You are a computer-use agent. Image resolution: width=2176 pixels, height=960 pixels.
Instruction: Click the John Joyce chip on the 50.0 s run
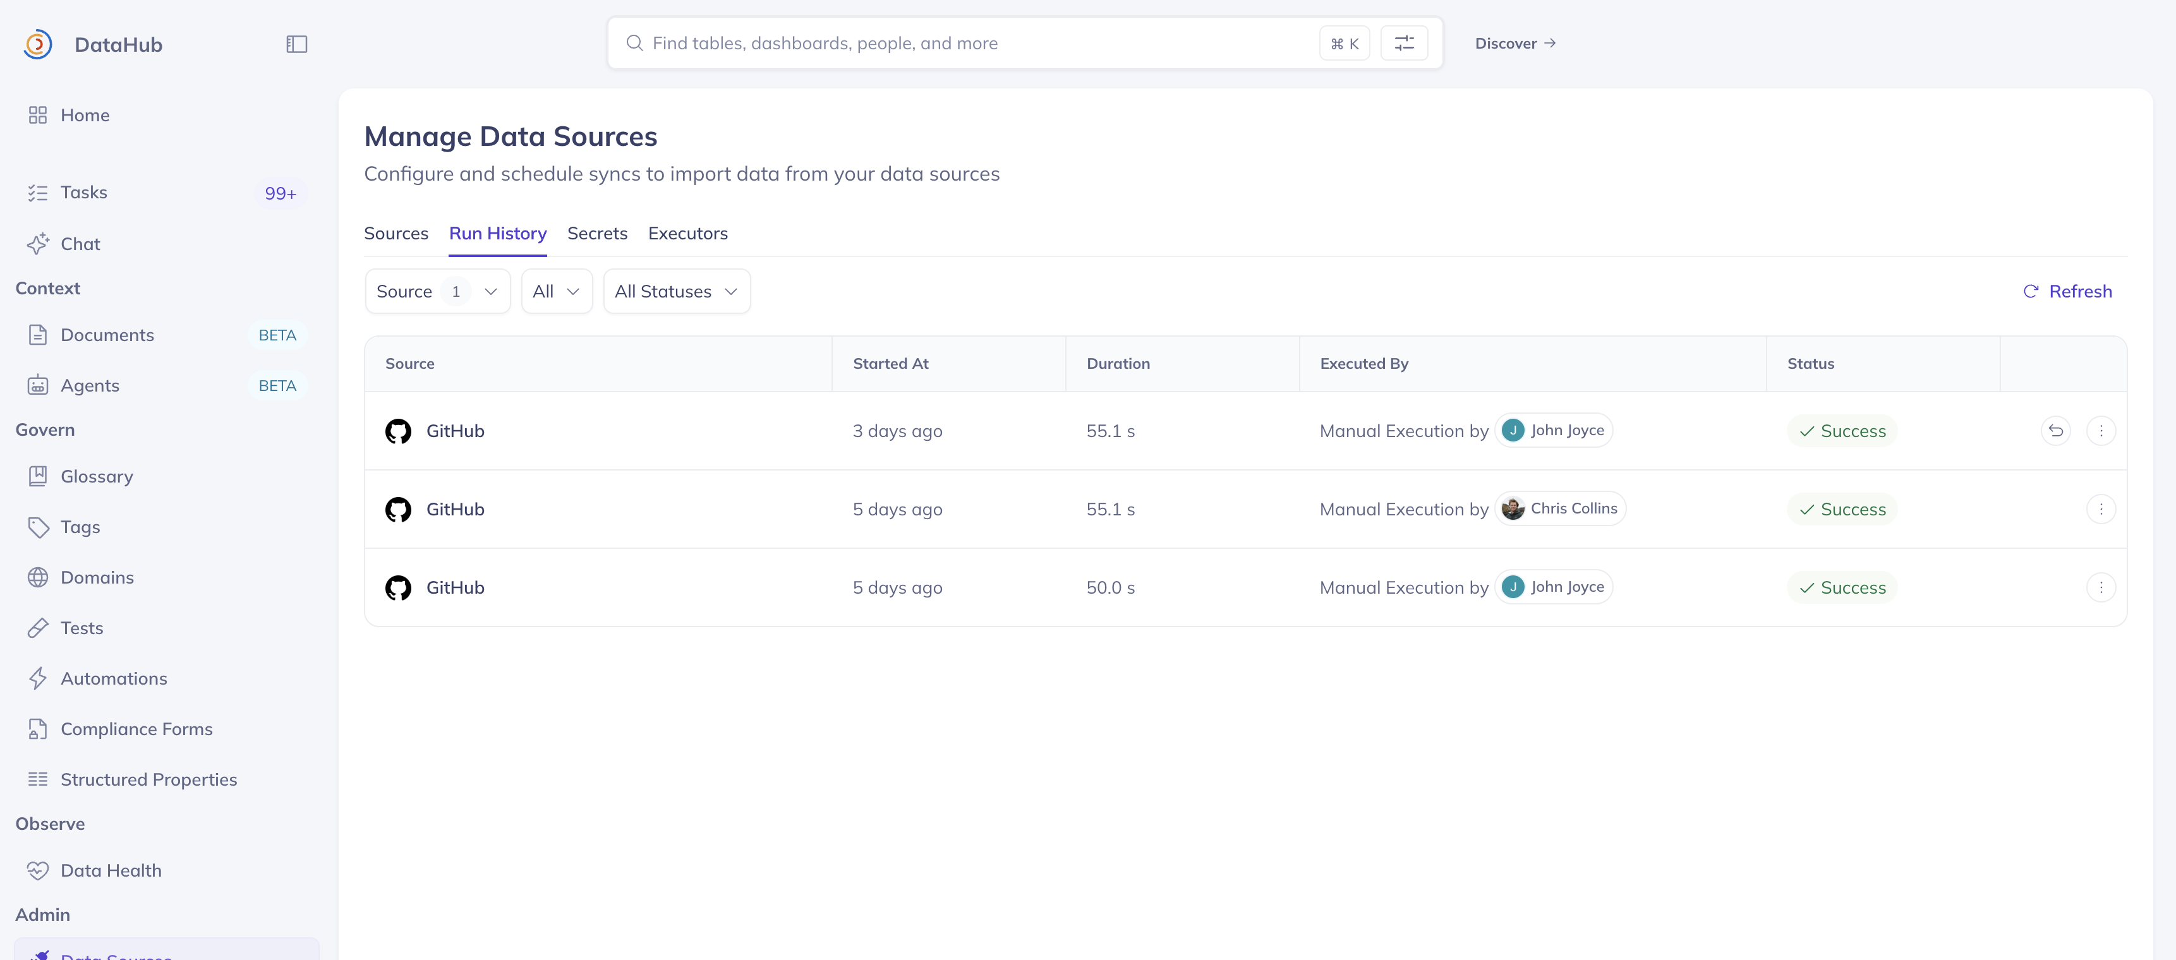[x=1554, y=587]
